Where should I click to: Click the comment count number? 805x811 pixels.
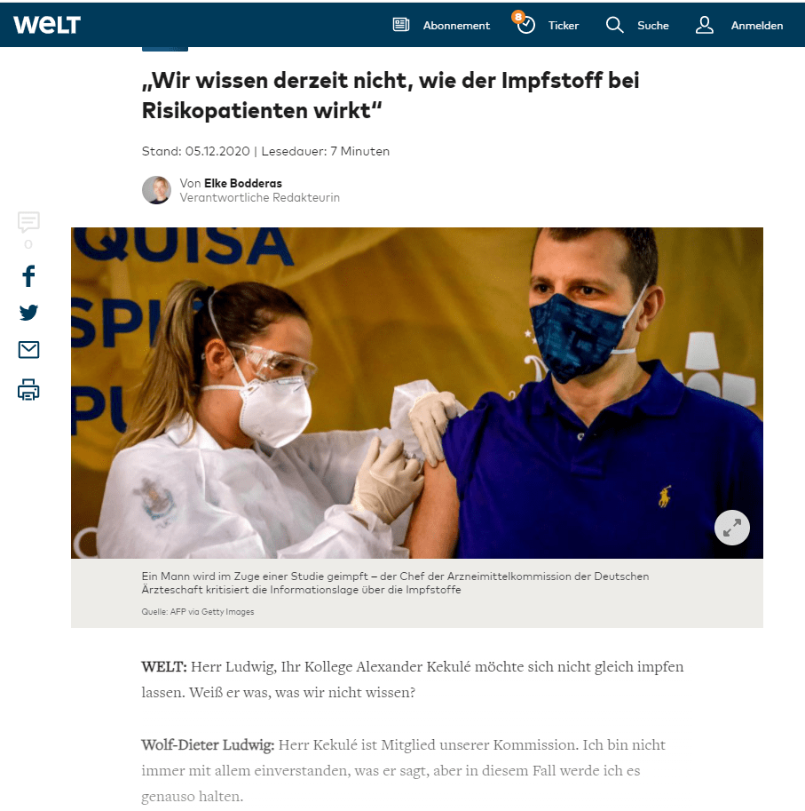pyautogui.click(x=28, y=244)
